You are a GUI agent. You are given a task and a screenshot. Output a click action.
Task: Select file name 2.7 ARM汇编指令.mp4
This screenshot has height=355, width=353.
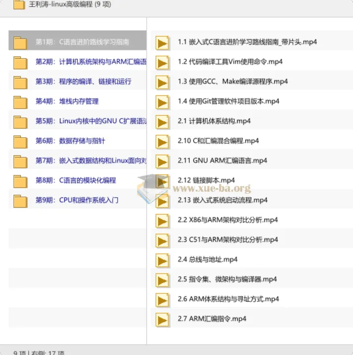coord(212,319)
